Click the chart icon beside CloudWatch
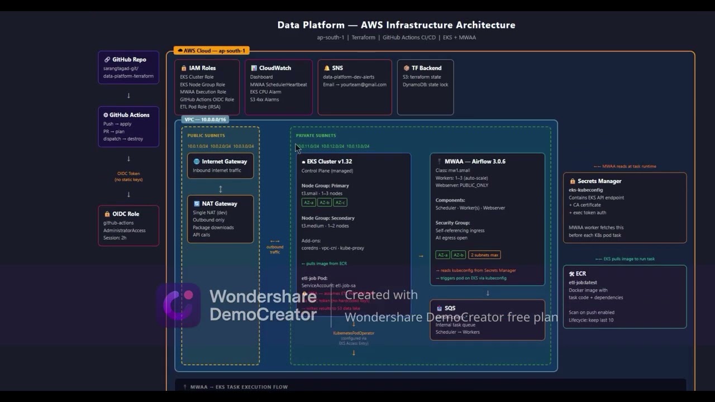This screenshot has height=402, width=715. coord(254,68)
